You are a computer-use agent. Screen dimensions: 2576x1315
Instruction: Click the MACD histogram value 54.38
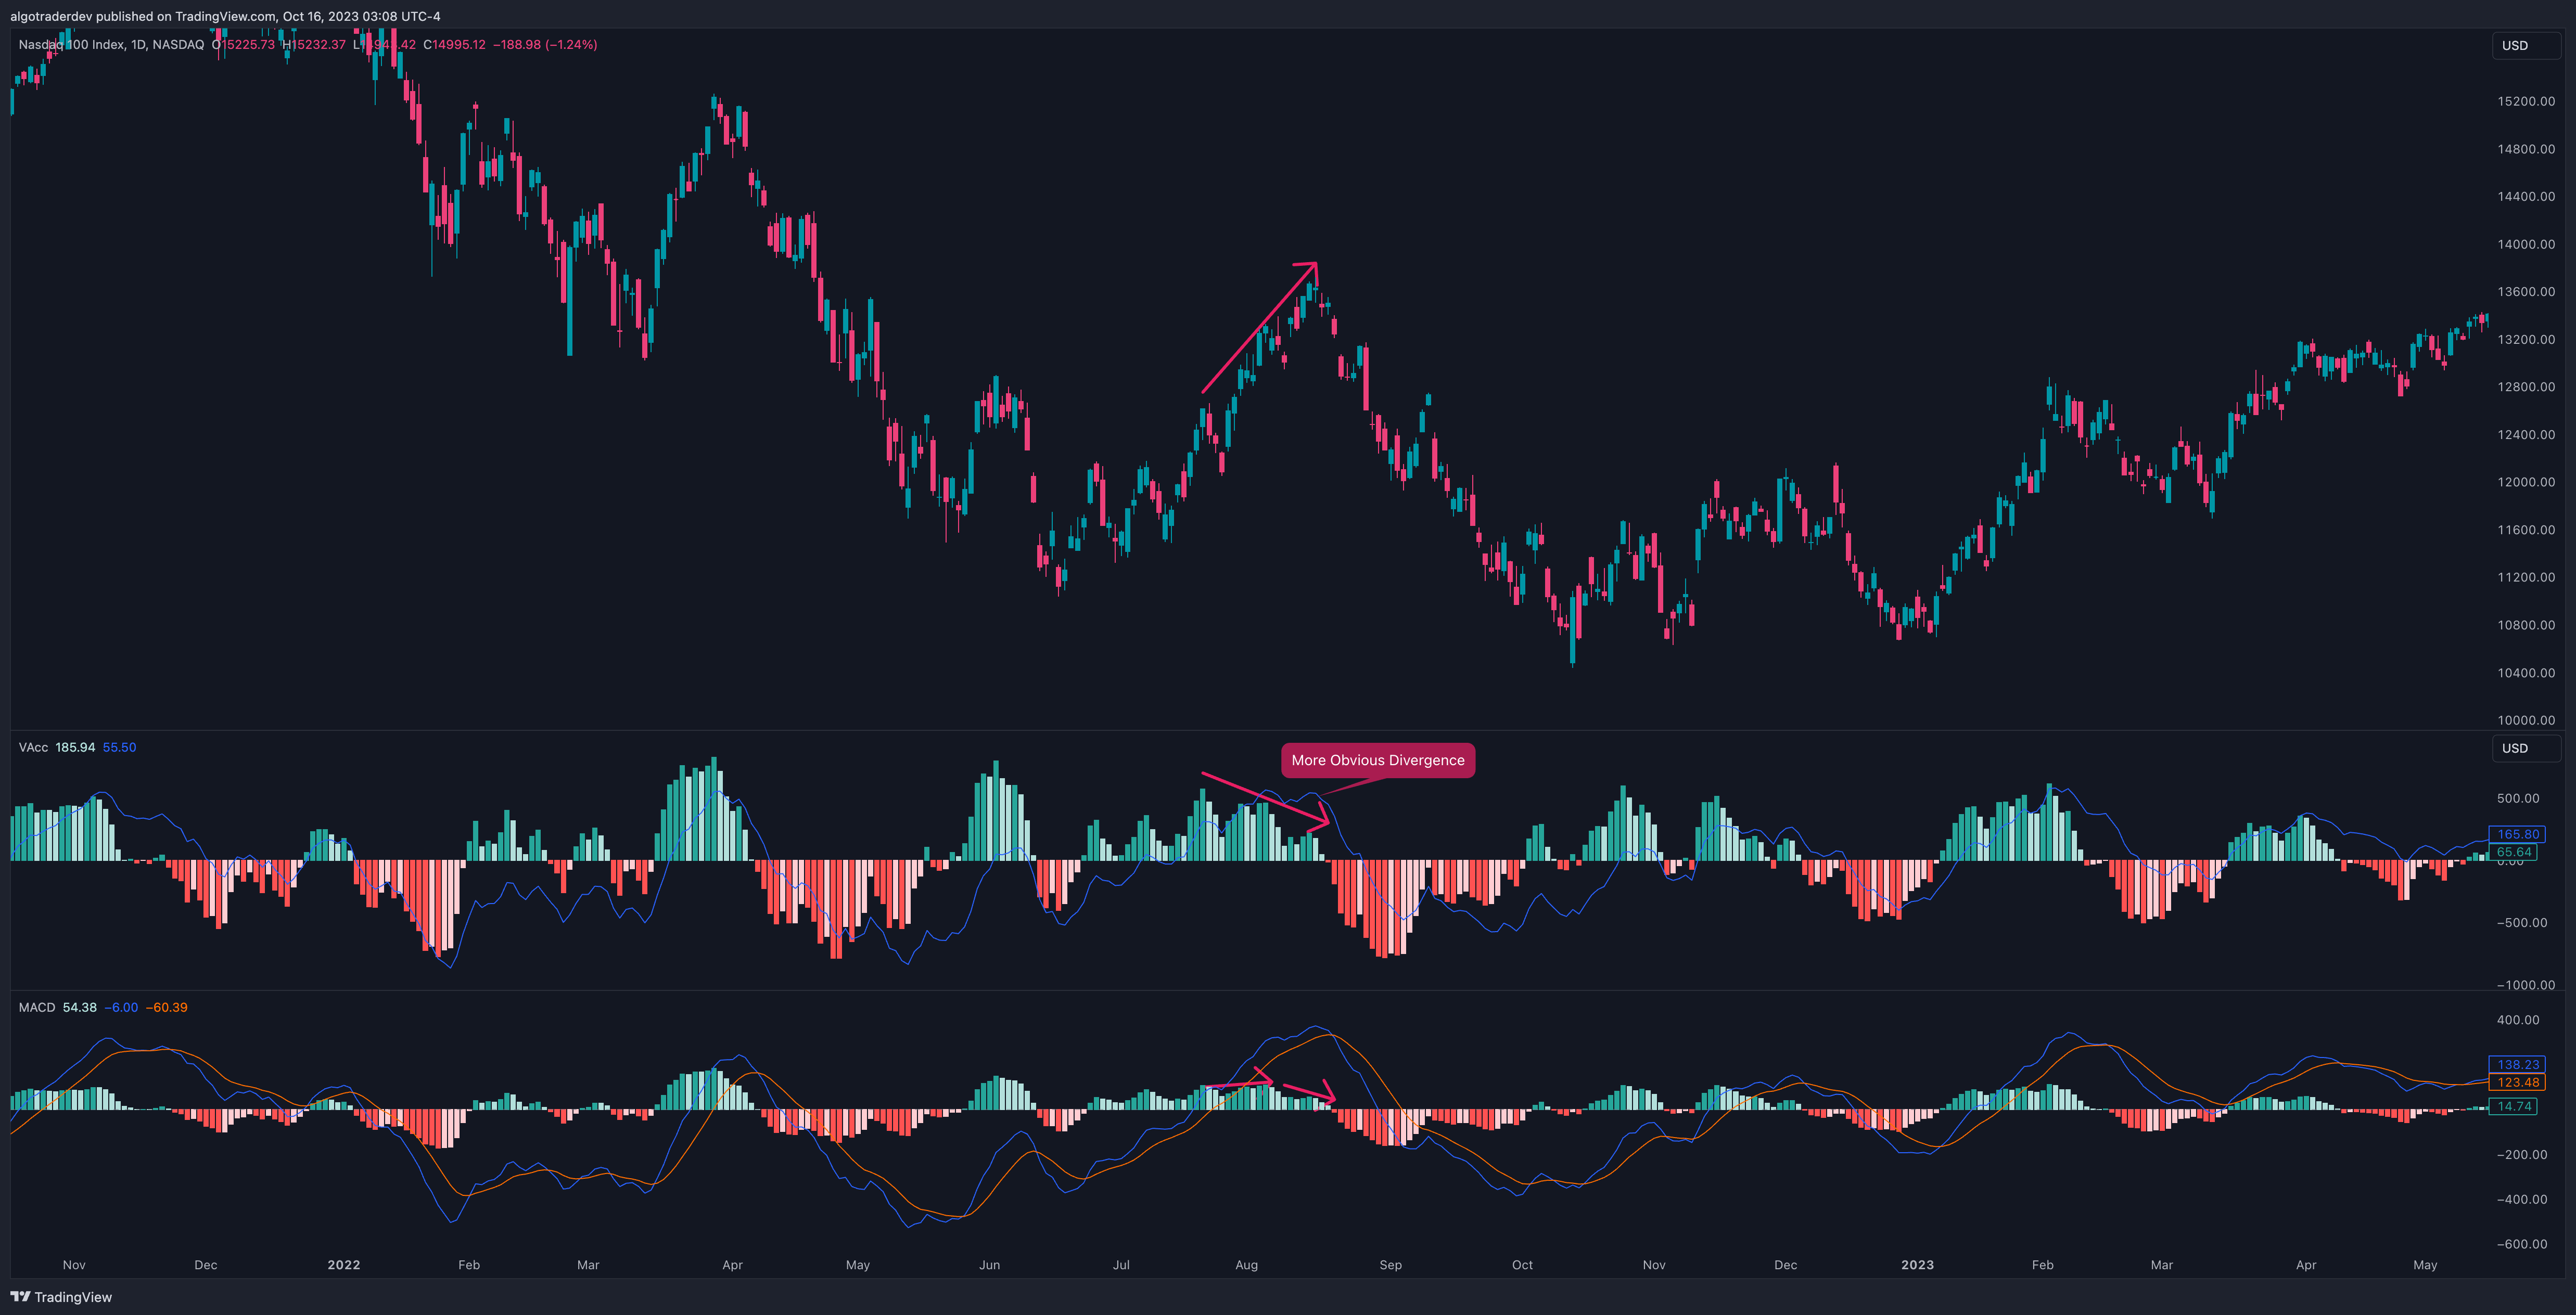[x=80, y=1007]
